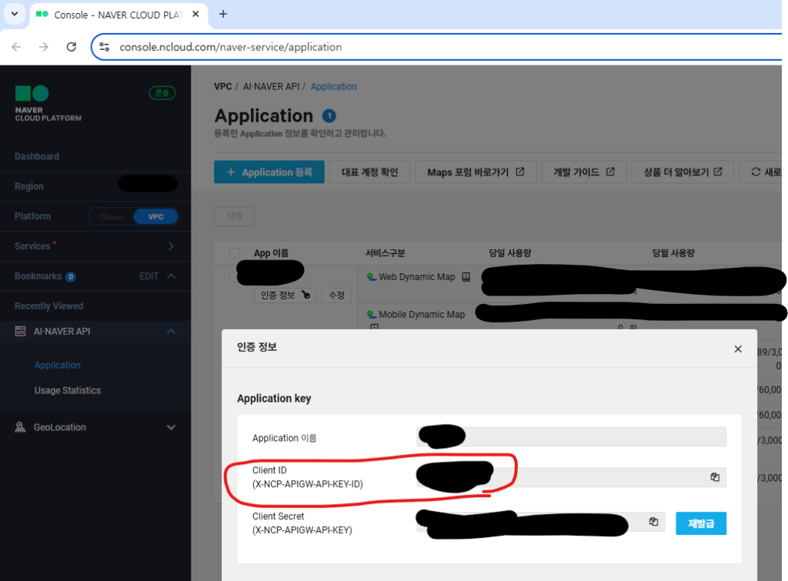Click the Application key heading
The image size is (788, 581).
click(x=274, y=399)
